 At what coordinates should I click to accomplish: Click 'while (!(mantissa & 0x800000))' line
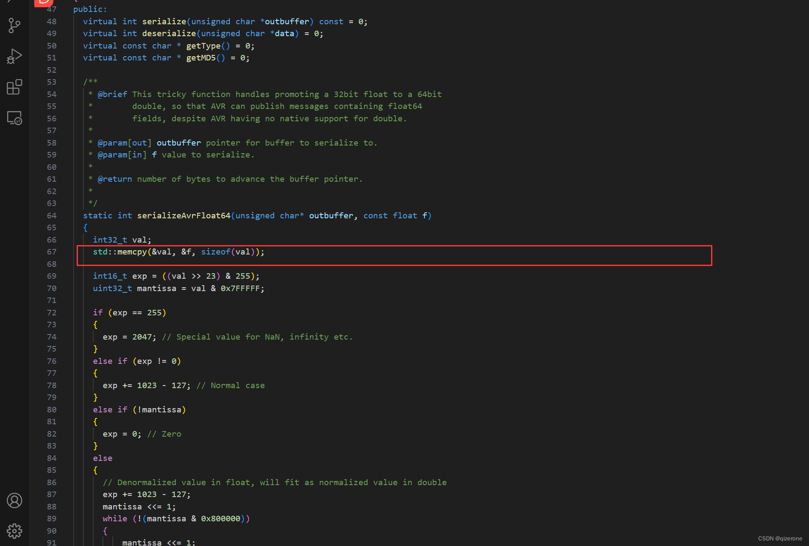click(176, 519)
